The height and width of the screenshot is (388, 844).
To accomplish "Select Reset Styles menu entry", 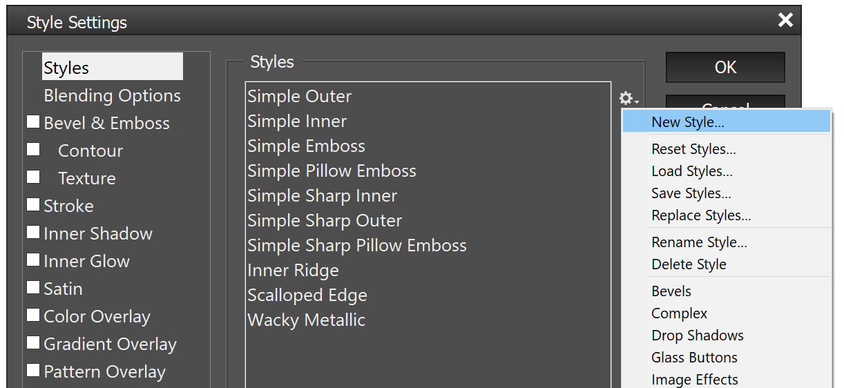I will (x=693, y=149).
